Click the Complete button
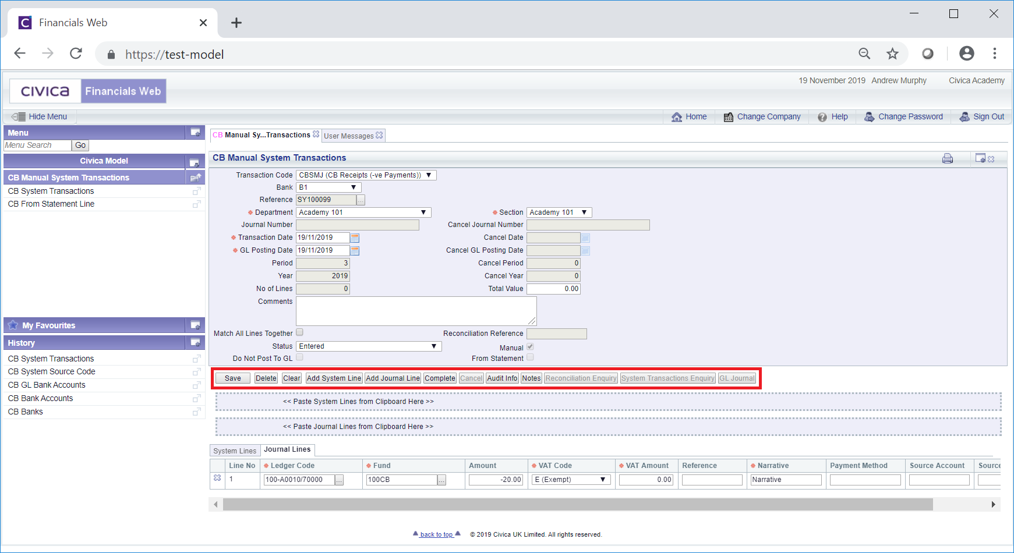This screenshot has width=1014, height=553. point(440,378)
